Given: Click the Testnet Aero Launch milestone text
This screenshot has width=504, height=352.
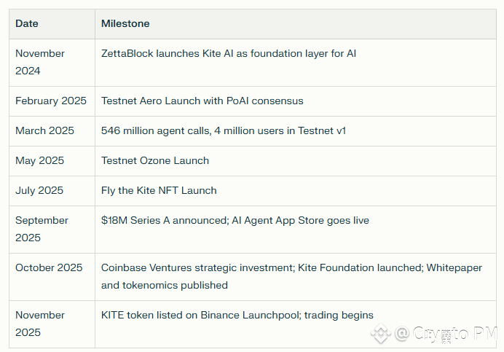Looking at the screenshot, I should 202,101.
